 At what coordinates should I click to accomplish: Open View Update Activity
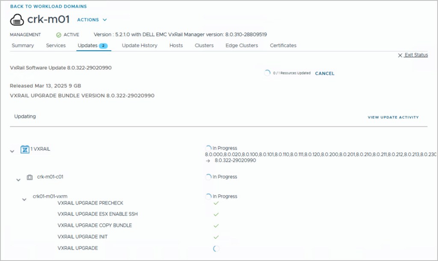pos(393,117)
